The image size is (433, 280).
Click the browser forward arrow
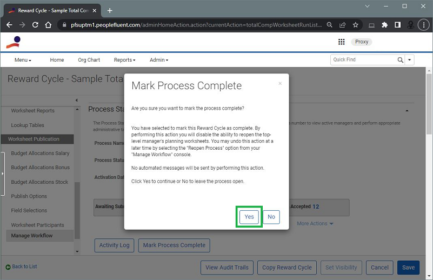(x=22, y=25)
